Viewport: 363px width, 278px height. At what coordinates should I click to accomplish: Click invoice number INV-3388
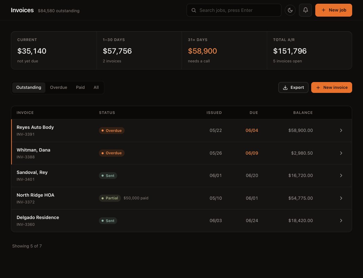click(x=25, y=157)
